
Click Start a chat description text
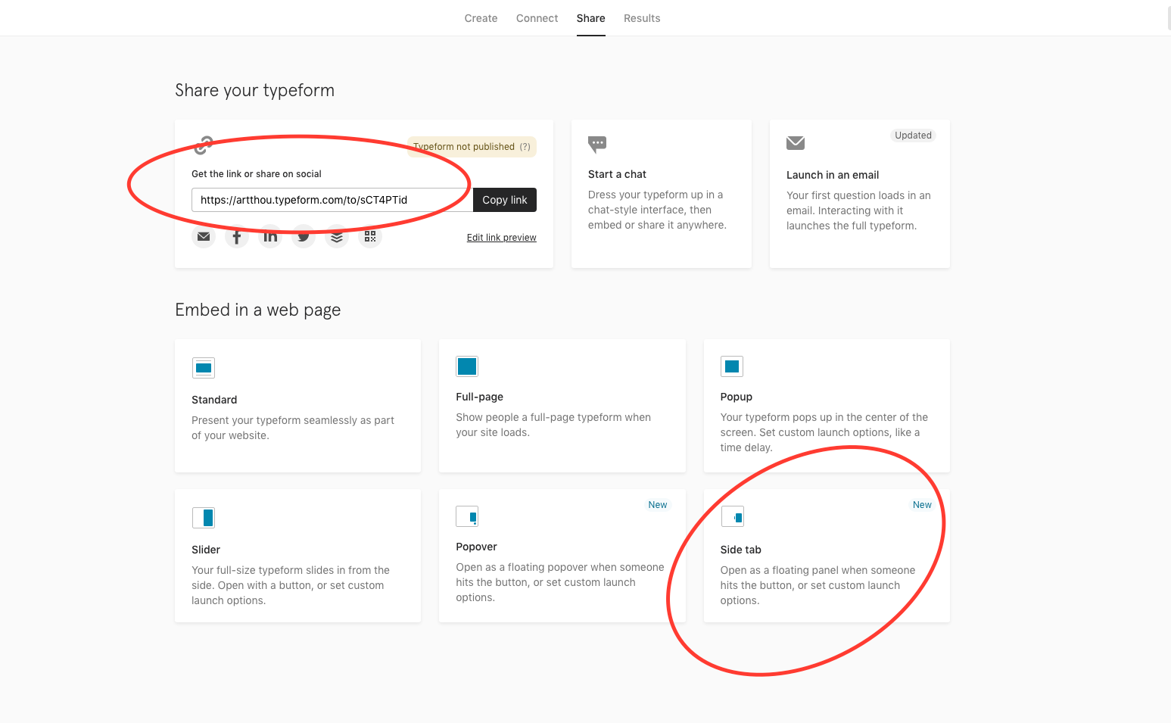coord(657,210)
